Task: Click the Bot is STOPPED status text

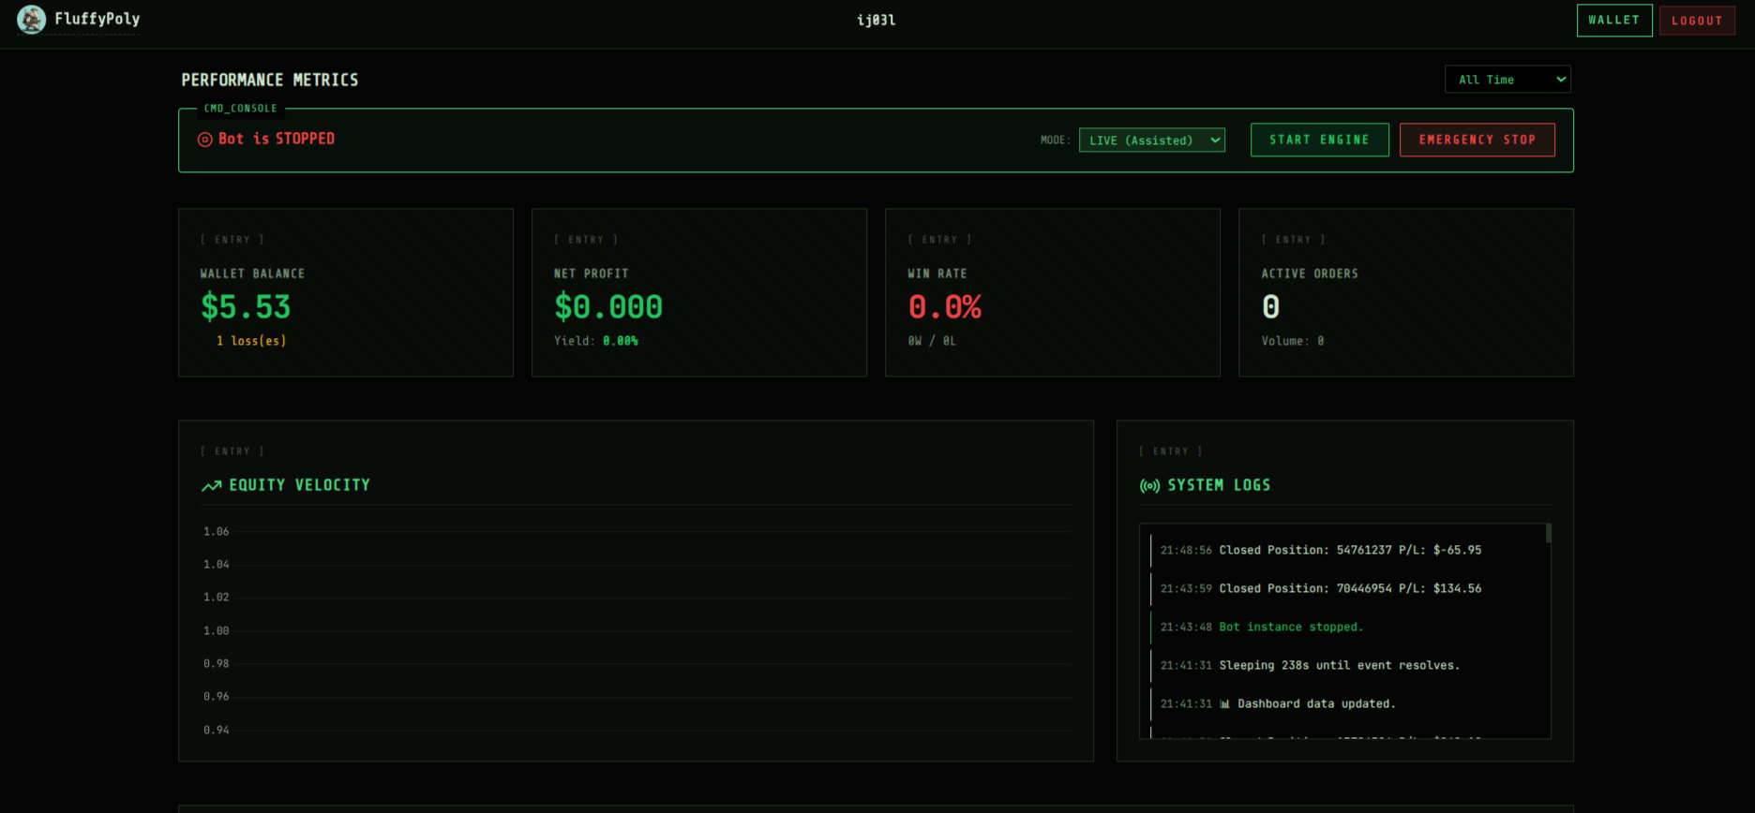Action: click(x=277, y=139)
